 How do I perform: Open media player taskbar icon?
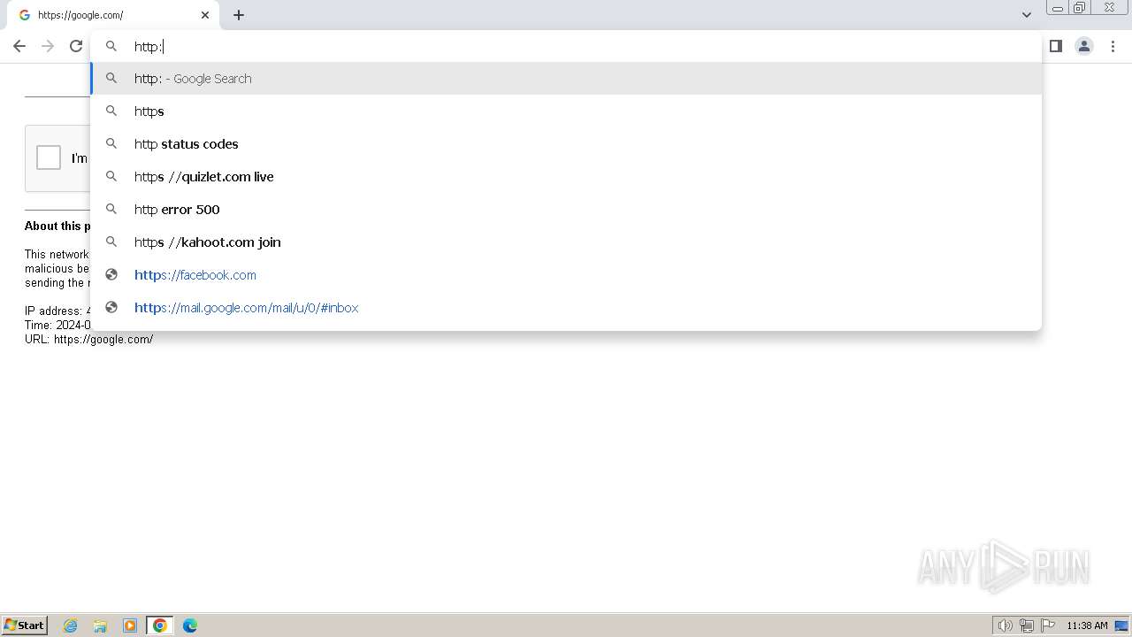coord(130,625)
